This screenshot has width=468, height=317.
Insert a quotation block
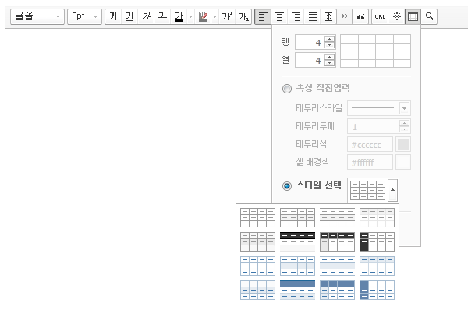(x=360, y=16)
